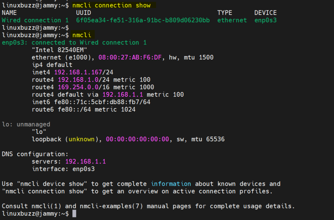Select the highlighted word information
Screen dimensions: 334x220
(x=171, y=184)
